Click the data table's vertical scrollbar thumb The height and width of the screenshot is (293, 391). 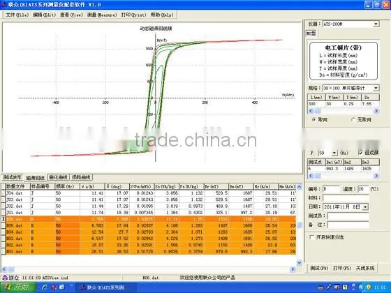pyautogui.click(x=300, y=225)
